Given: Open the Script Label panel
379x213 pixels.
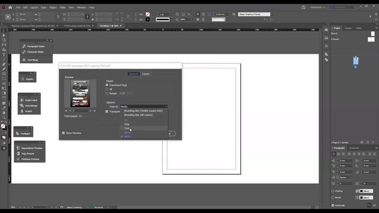Looking at the screenshot, I should tap(29, 100).
